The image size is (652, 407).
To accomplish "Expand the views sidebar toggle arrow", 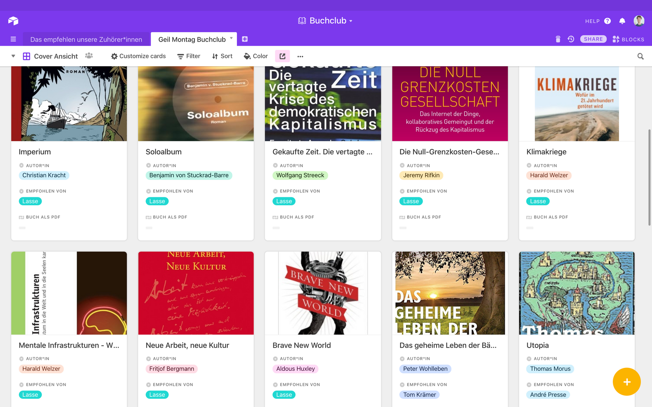I will 13,56.
